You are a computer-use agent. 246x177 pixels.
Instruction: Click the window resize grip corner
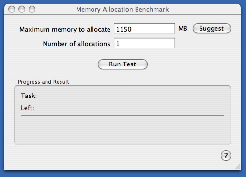238,167
